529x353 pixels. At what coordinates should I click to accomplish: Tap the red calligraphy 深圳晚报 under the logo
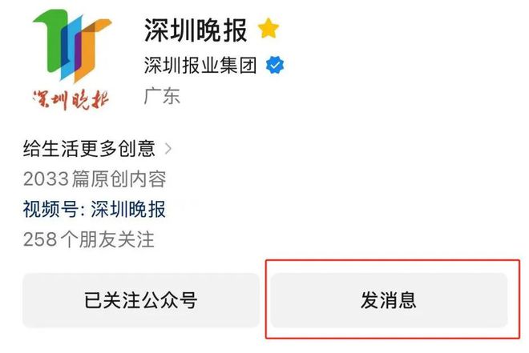71,100
